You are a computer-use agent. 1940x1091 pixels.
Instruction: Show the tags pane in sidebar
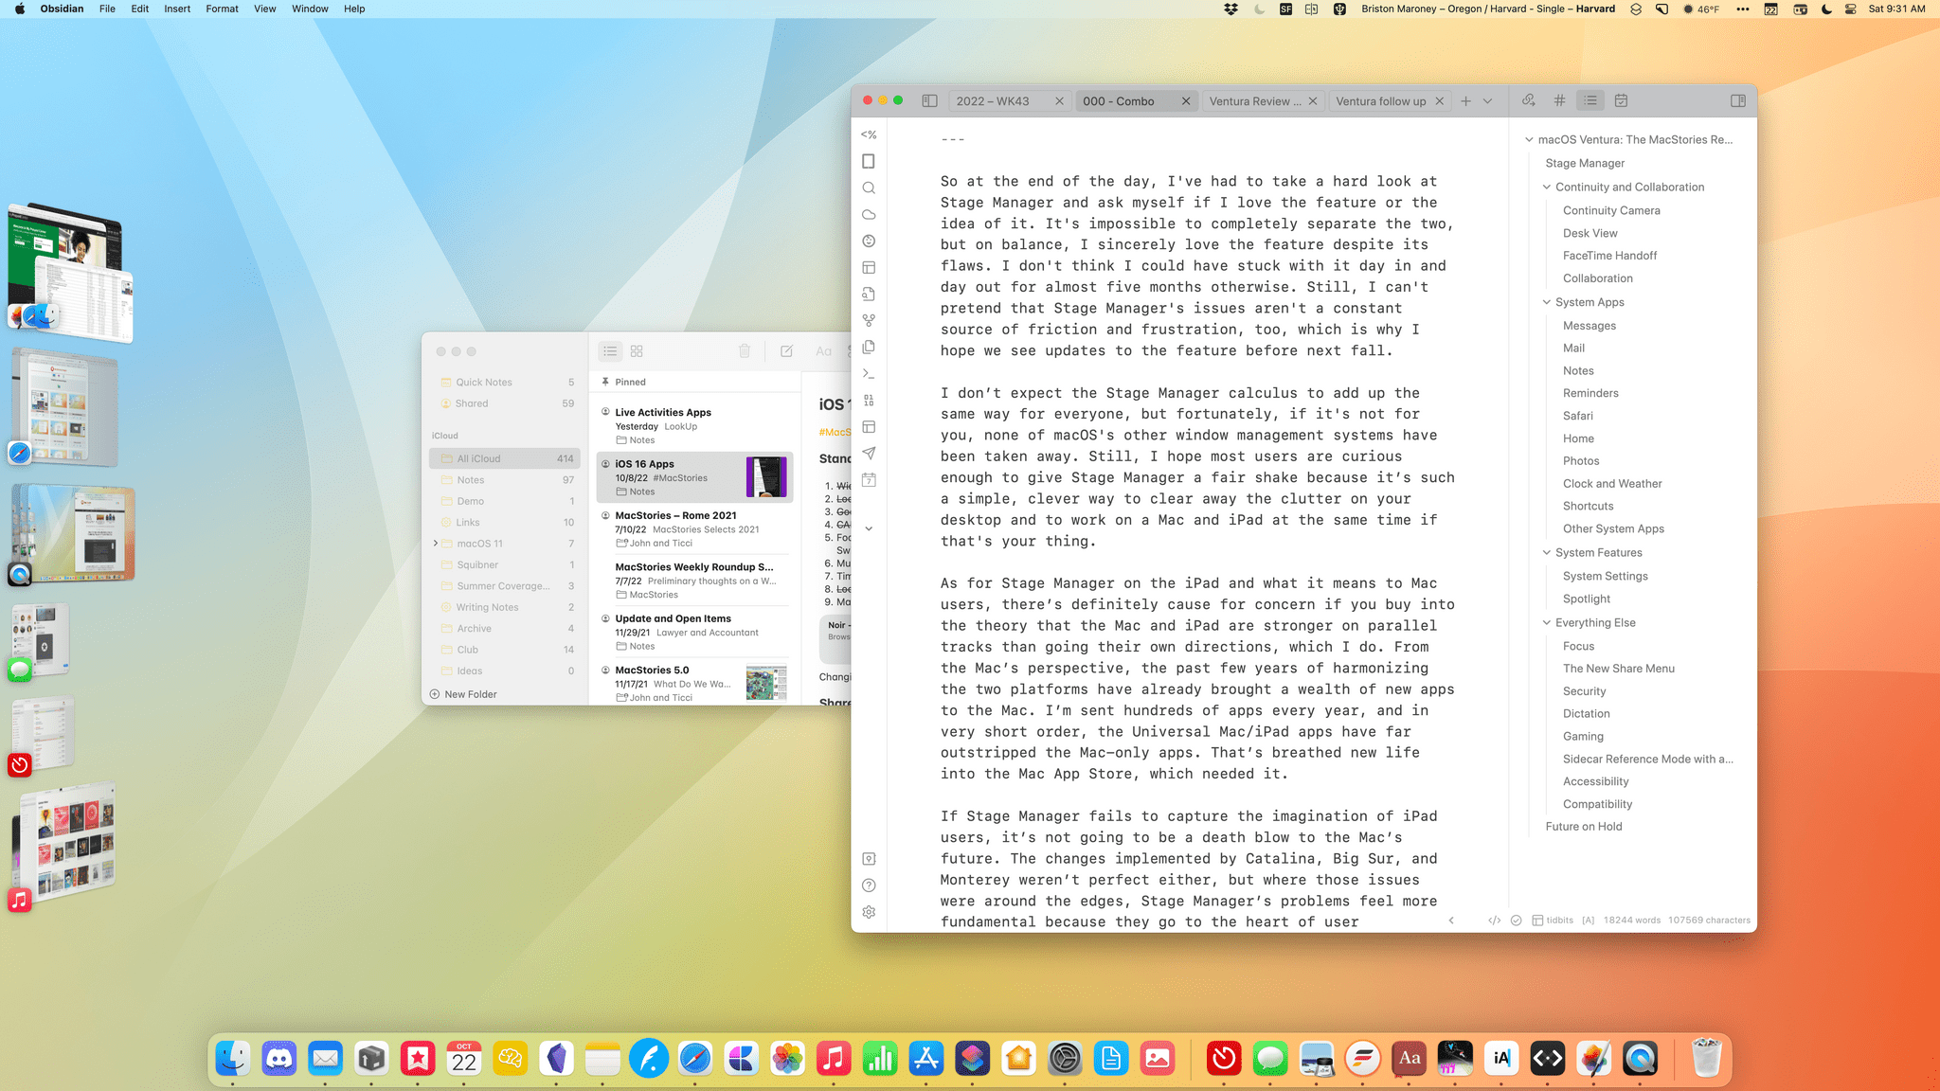point(1559,100)
